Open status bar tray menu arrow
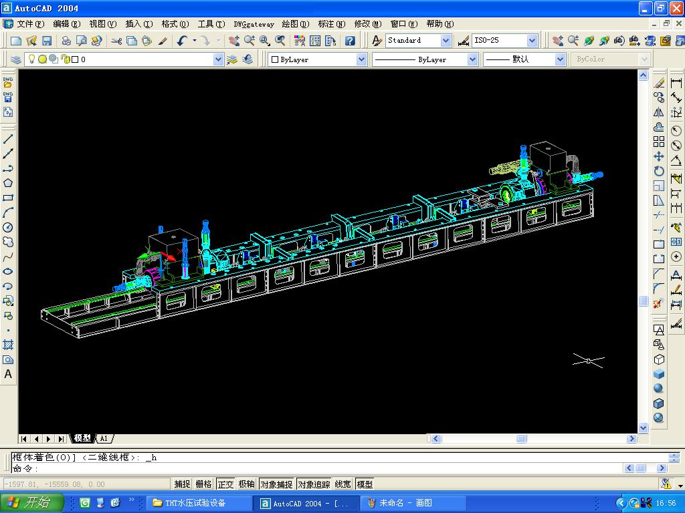Viewport: 685px width, 513px height. pyautogui.click(x=680, y=486)
